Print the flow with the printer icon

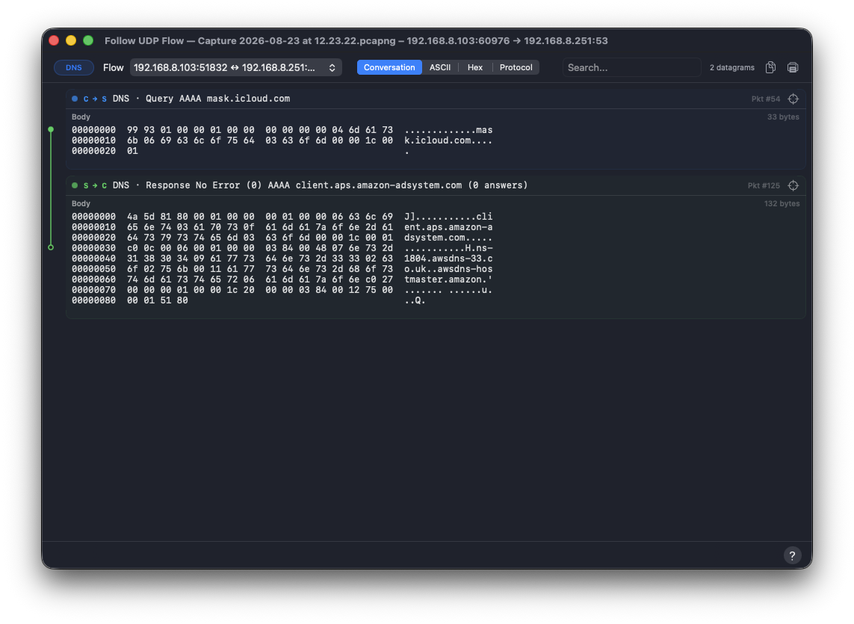click(x=793, y=67)
